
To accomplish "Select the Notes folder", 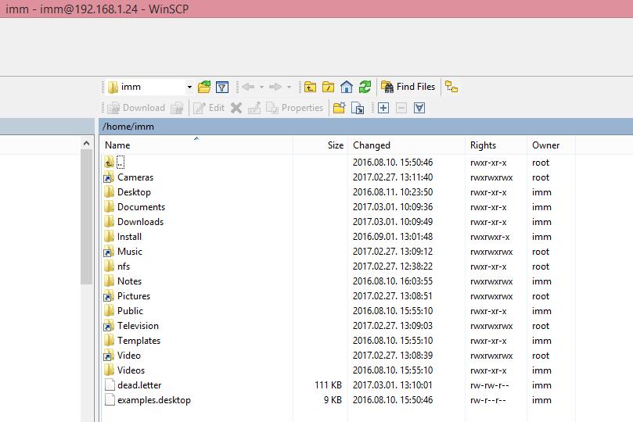I will (129, 281).
